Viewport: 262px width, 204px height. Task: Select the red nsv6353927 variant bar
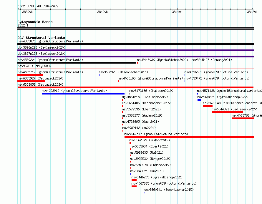[x=31, y=81]
